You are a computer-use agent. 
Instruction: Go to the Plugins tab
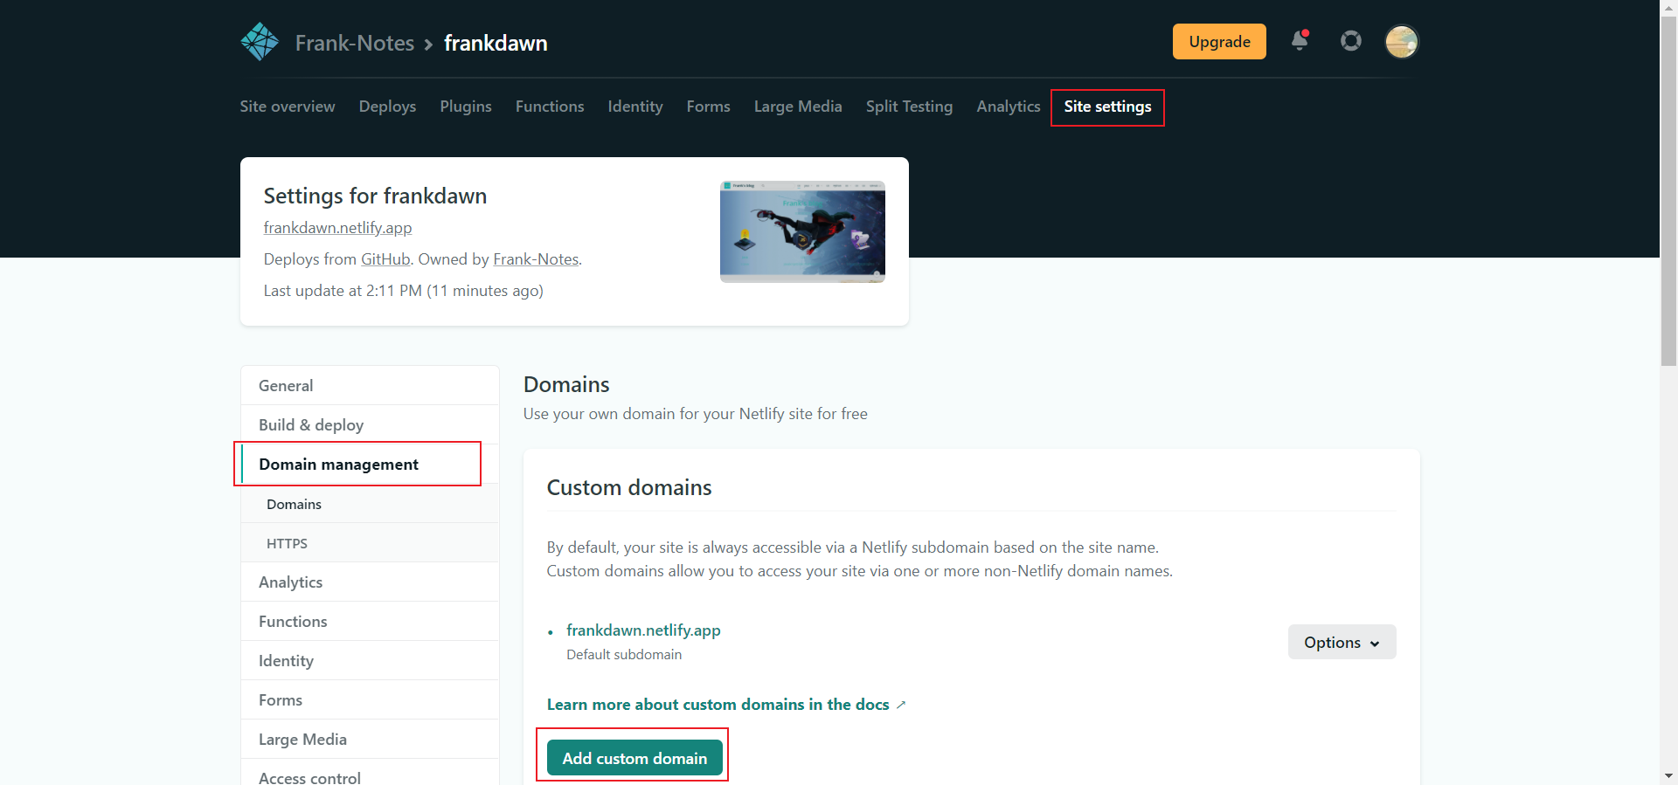(x=466, y=107)
